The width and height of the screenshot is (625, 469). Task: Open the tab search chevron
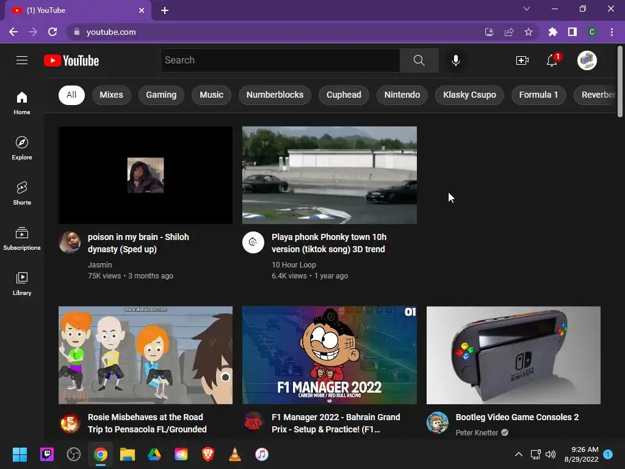click(x=527, y=9)
